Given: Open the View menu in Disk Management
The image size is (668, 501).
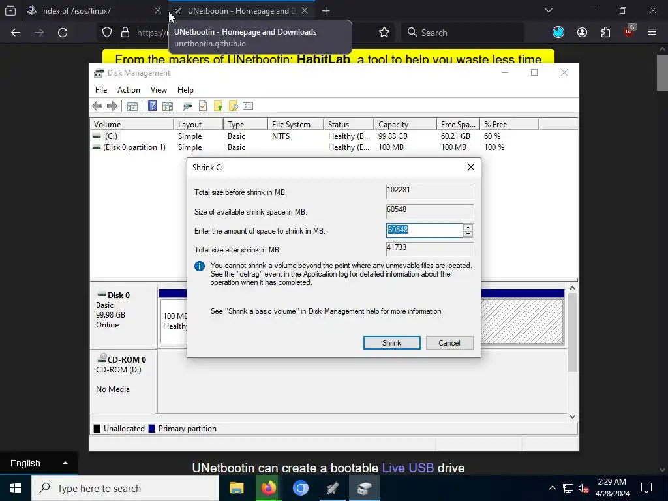Looking at the screenshot, I should (159, 90).
